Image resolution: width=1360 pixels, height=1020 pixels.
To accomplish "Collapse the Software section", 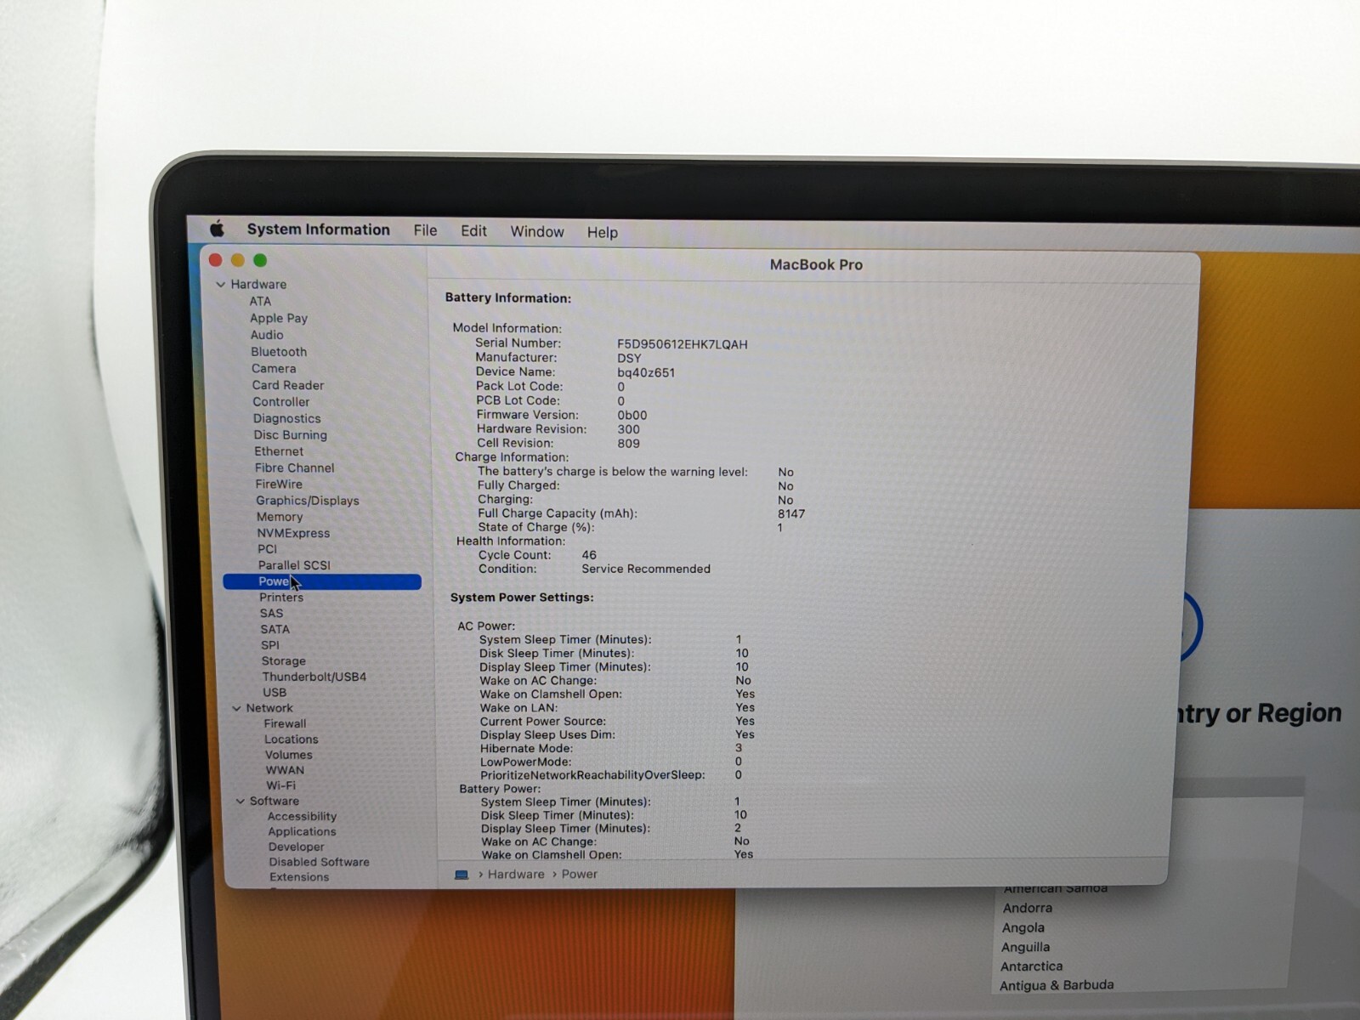I will tap(241, 801).
